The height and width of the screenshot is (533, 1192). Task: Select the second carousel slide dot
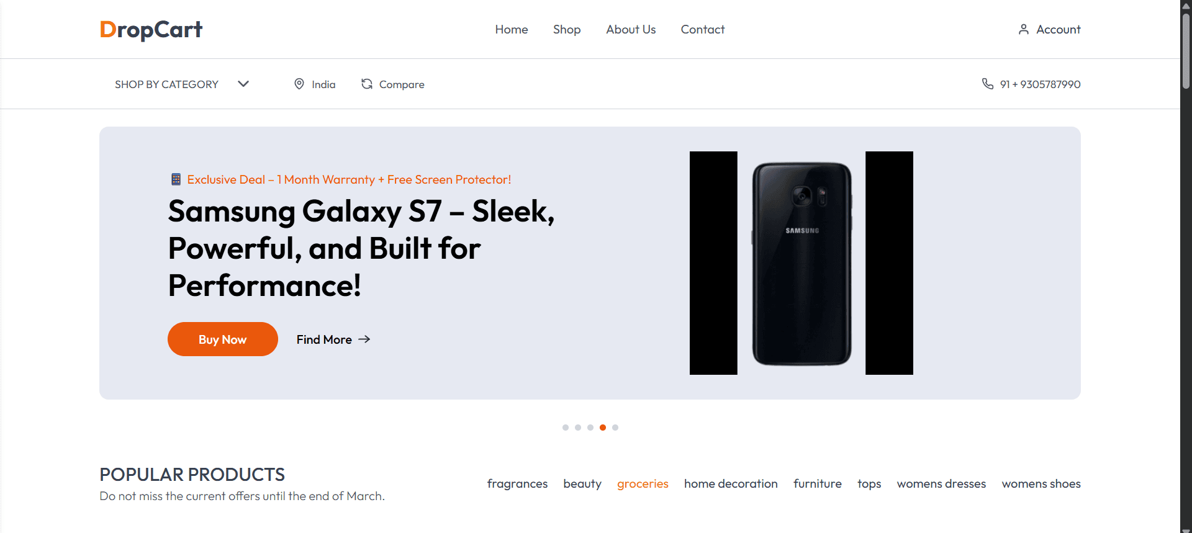click(578, 428)
